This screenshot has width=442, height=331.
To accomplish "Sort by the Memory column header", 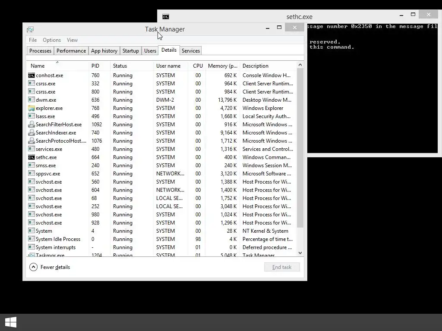I will coord(222,66).
